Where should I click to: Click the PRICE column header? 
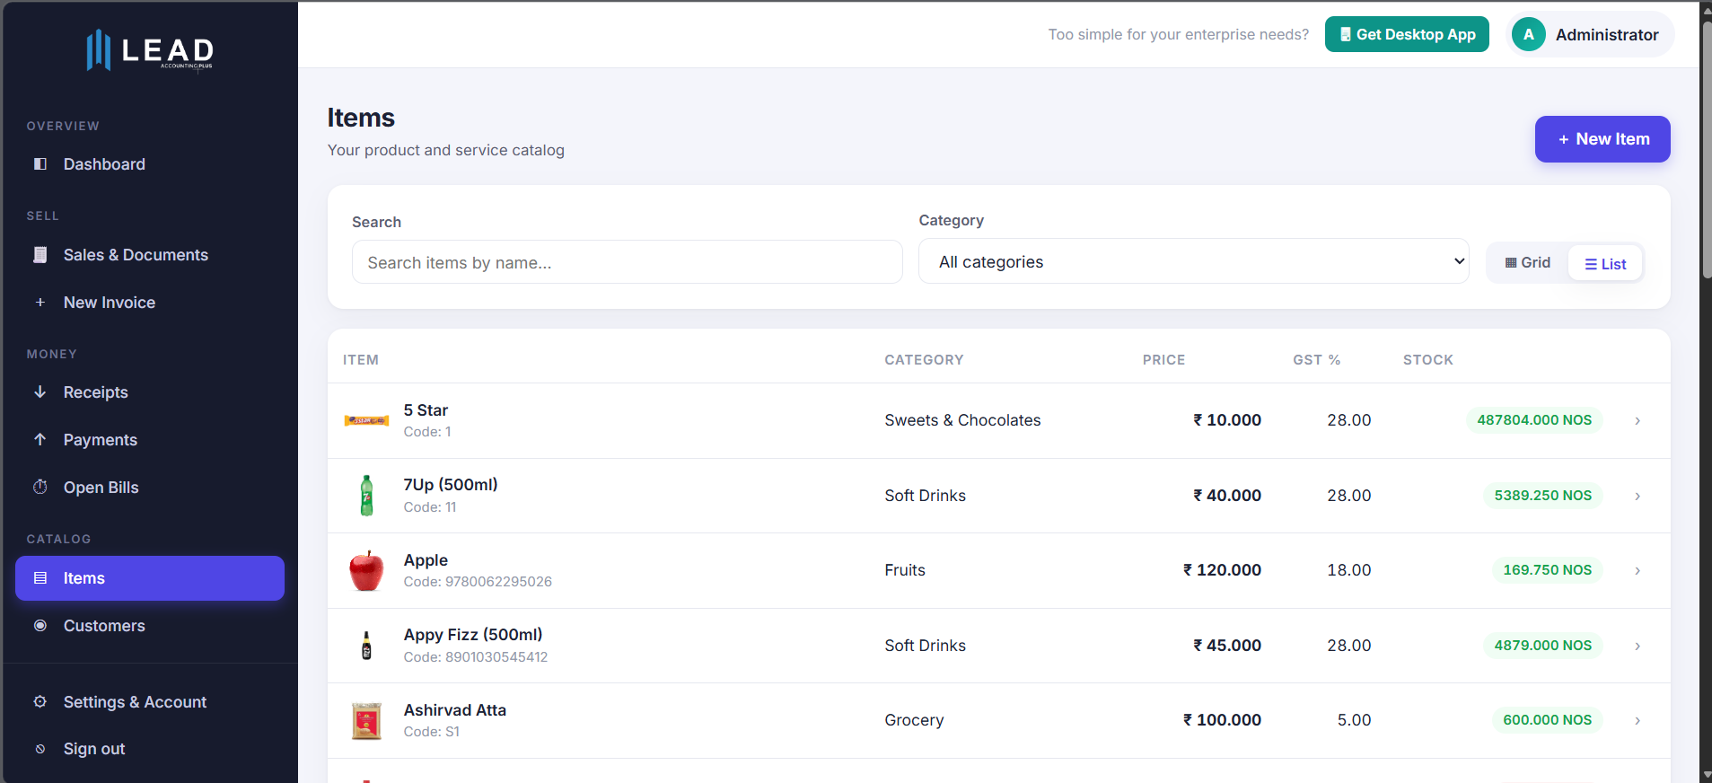click(x=1163, y=360)
